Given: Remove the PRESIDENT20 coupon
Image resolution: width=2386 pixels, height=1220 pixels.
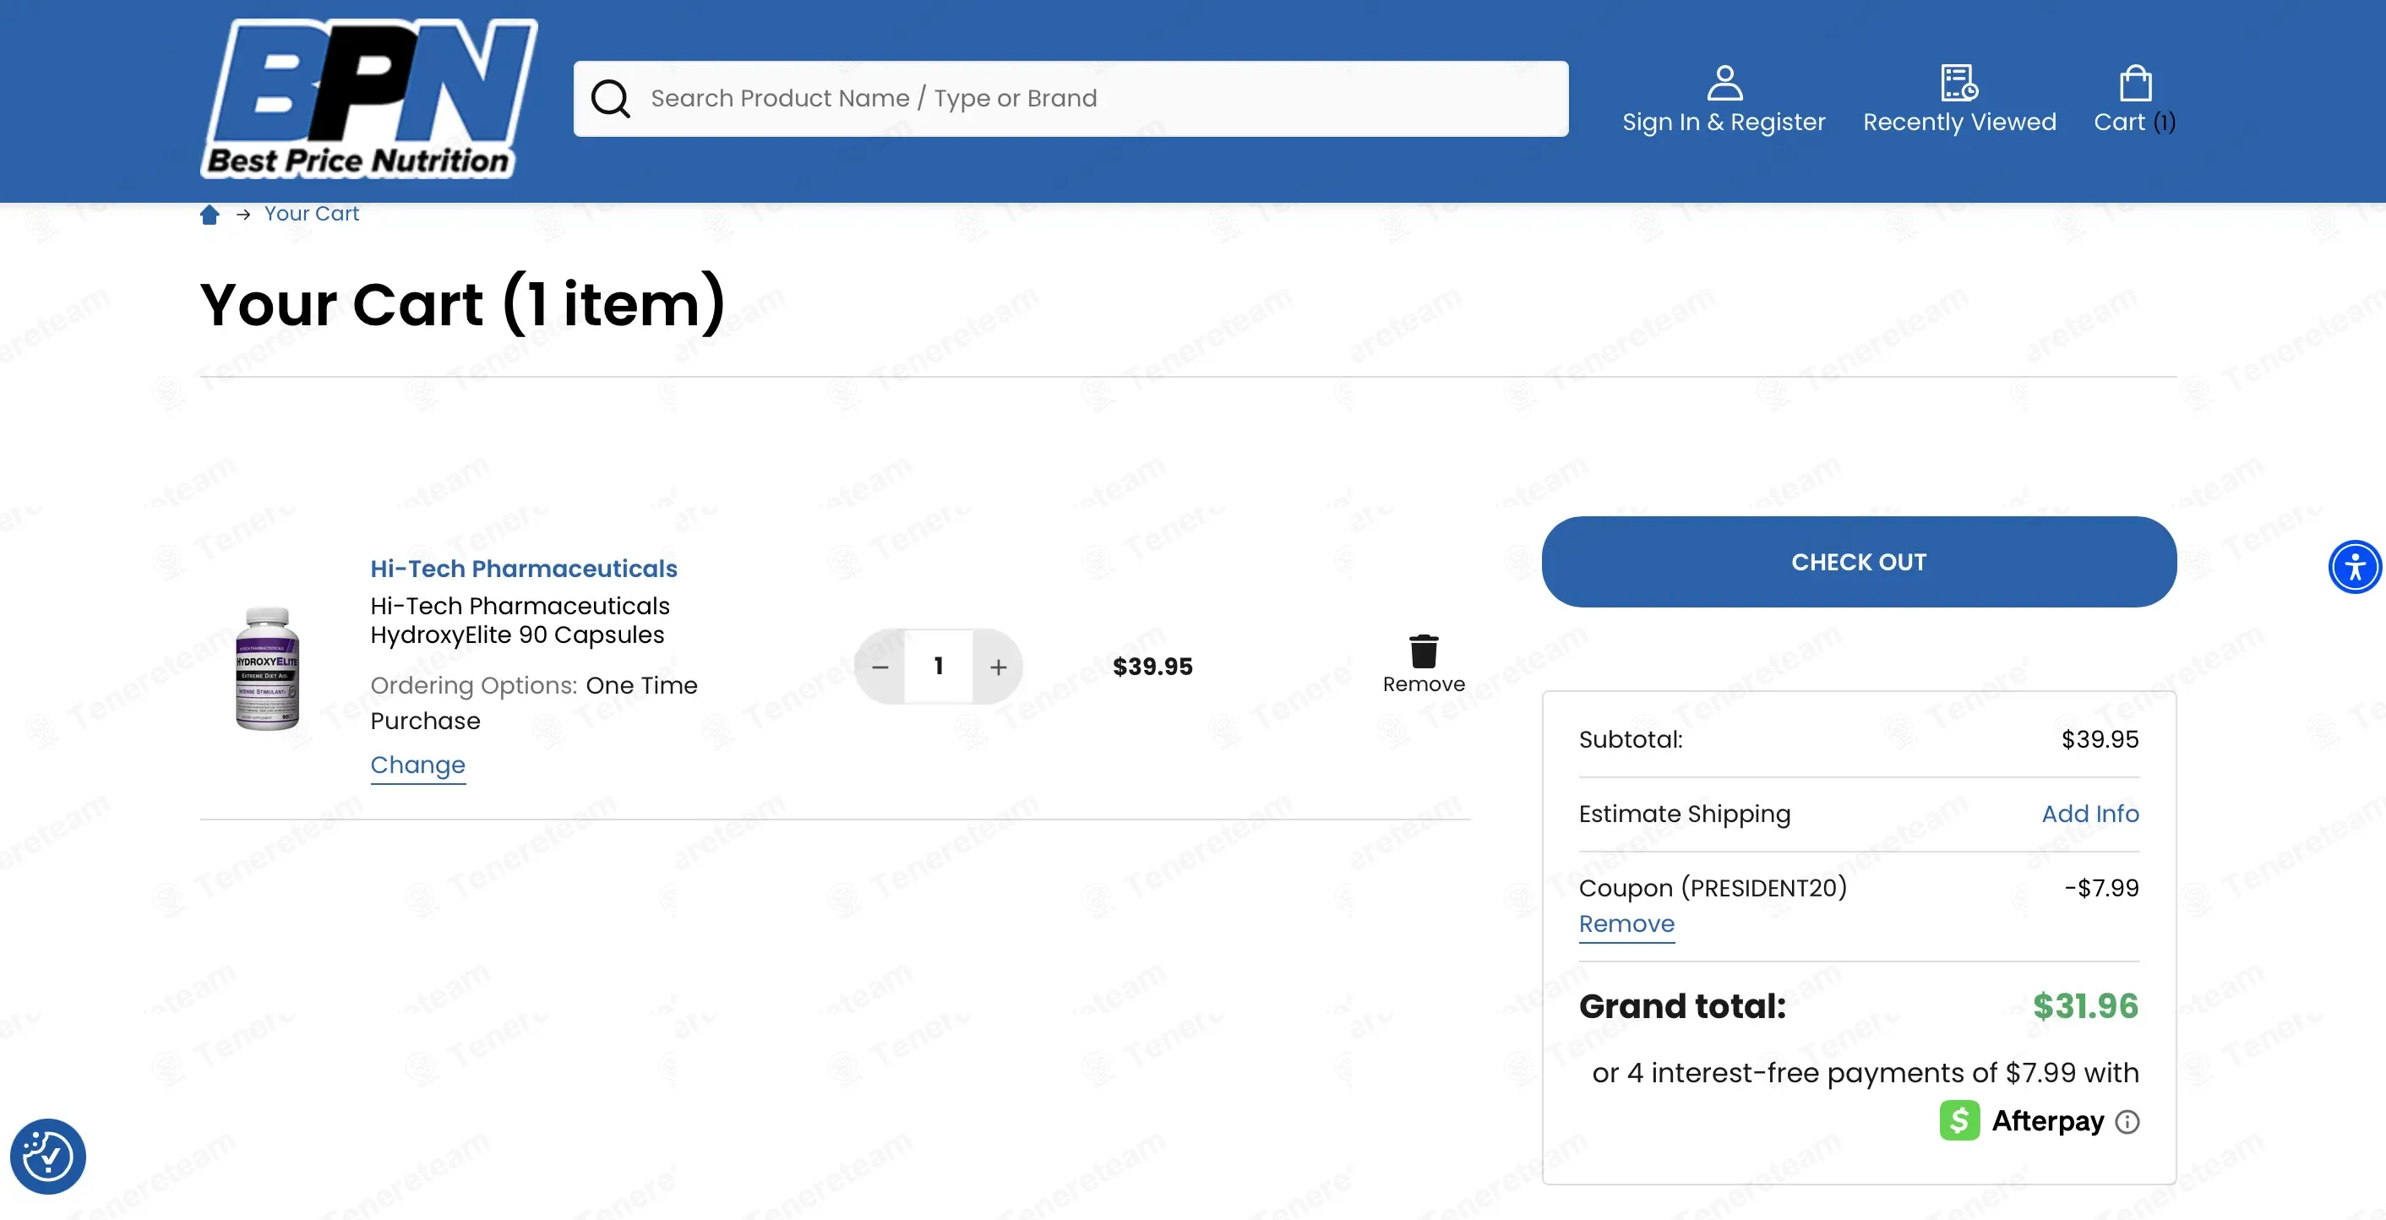Looking at the screenshot, I should pyautogui.click(x=1626, y=923).
